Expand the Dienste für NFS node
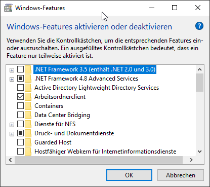The width and height of the screenshot is (210, 187). coord(12,125)
